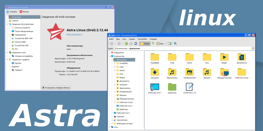Expand the Steam node in folder tree
The height and width of the screenshot is (131, 263).
115,70
